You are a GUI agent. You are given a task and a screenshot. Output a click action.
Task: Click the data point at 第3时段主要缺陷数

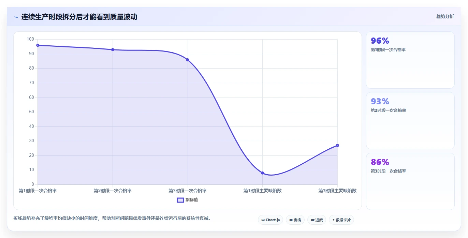(x=337, y=145)
